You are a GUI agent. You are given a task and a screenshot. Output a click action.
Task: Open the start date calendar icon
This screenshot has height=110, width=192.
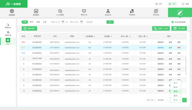pos(63,22)
